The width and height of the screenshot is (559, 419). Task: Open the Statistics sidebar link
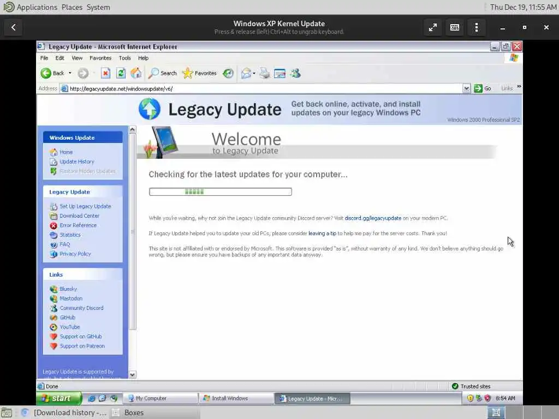pyautogui.click(x=70, y=235)
